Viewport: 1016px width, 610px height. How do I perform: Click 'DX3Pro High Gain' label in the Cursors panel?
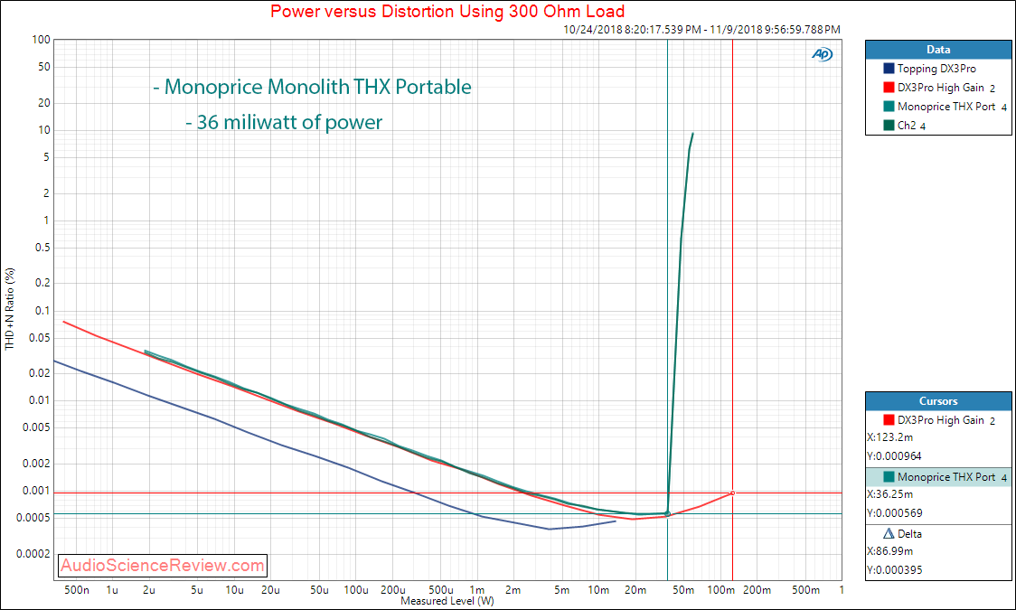coord(941,420)
